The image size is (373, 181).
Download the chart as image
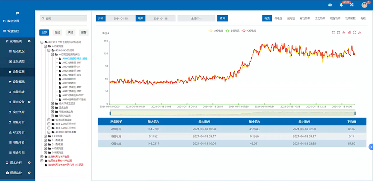click(360, 32)
